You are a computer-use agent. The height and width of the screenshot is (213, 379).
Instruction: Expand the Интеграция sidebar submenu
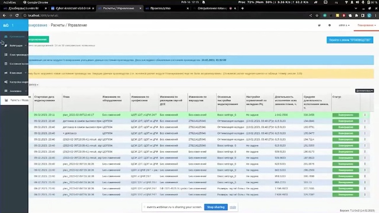pos(26,45)
